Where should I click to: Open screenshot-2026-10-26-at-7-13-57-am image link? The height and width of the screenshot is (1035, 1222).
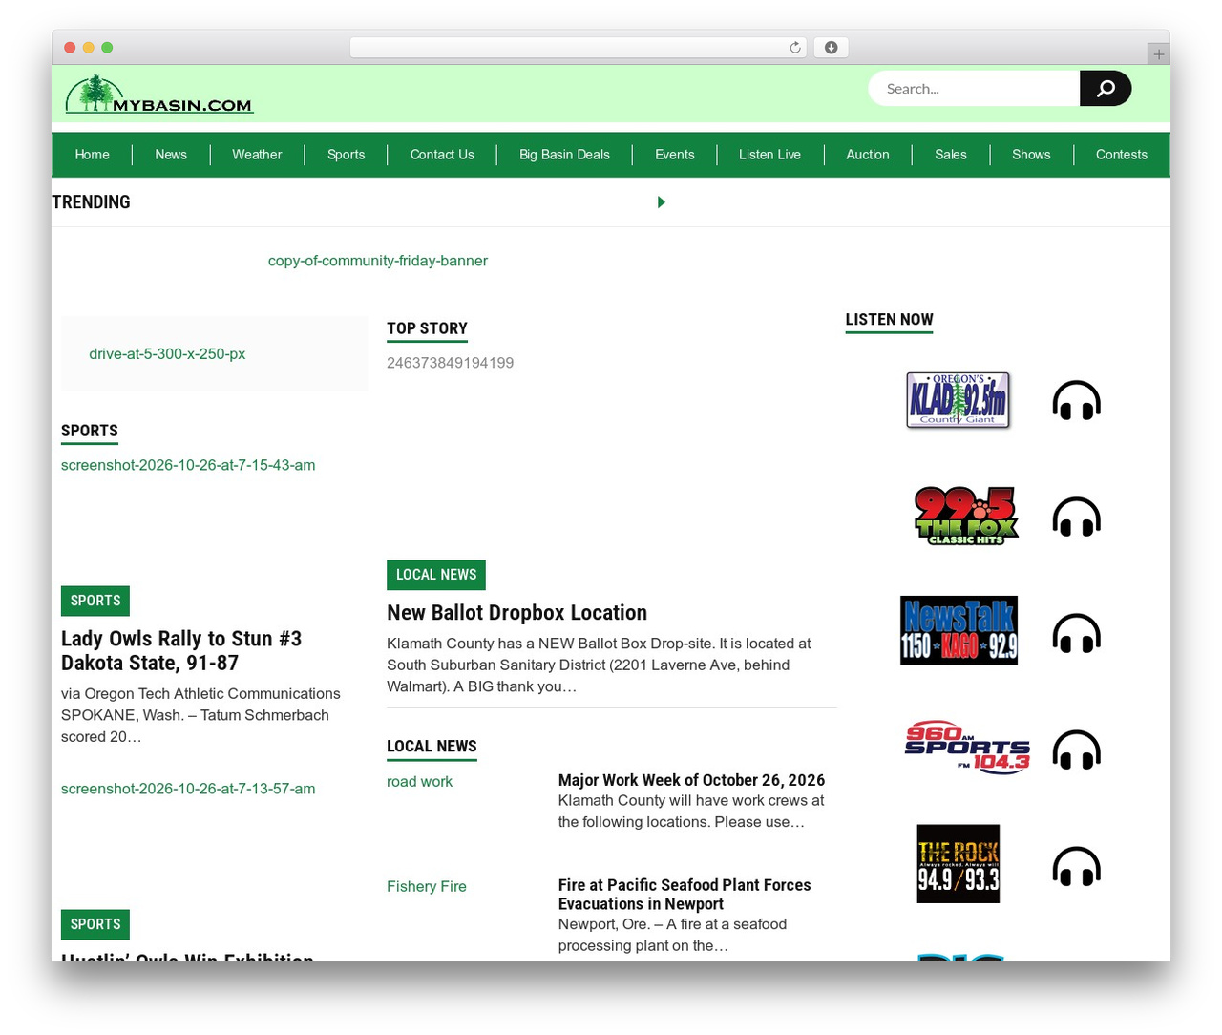188,789
